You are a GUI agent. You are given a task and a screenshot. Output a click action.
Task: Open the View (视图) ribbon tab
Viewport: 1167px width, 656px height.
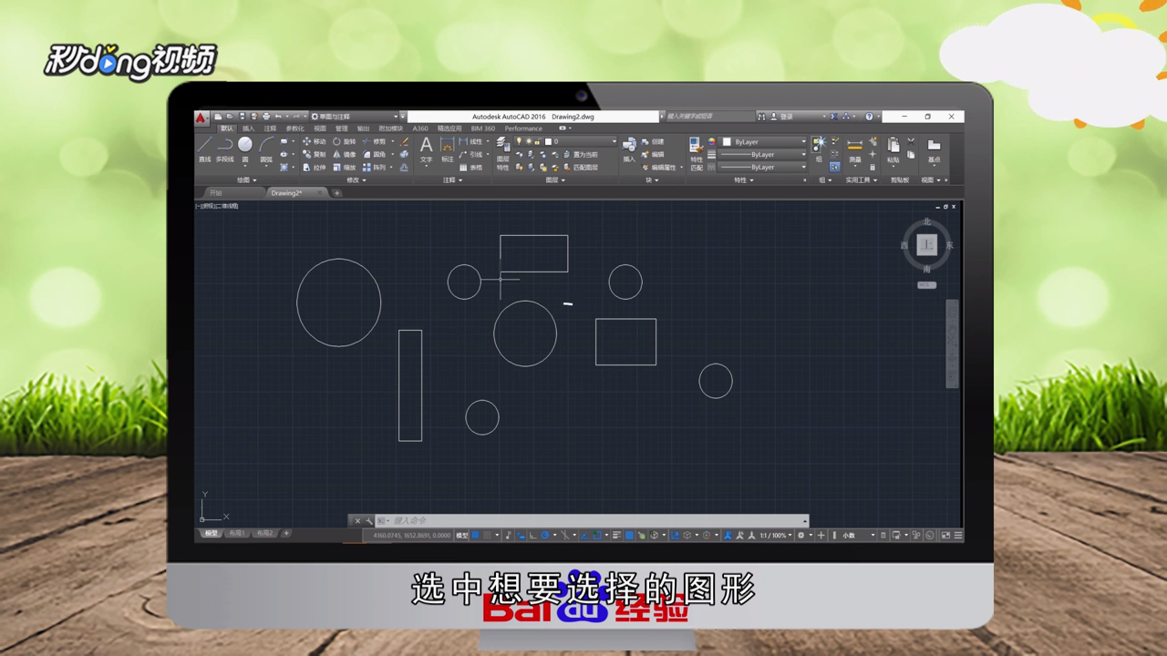coord(319,128)
